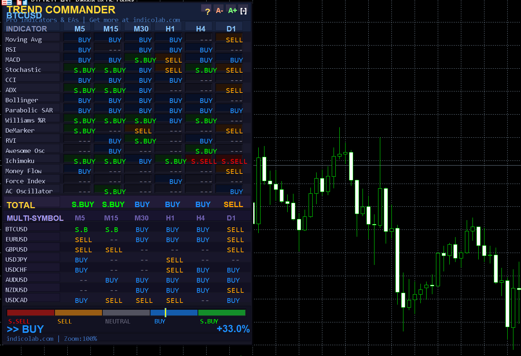521x356 pixels.
Task: Click the D1 timeframe header in indicator table
Action: pos(231,29)
